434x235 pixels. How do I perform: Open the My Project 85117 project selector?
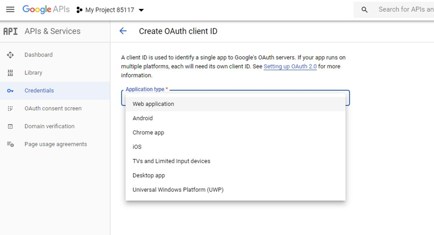pos(110,10)
